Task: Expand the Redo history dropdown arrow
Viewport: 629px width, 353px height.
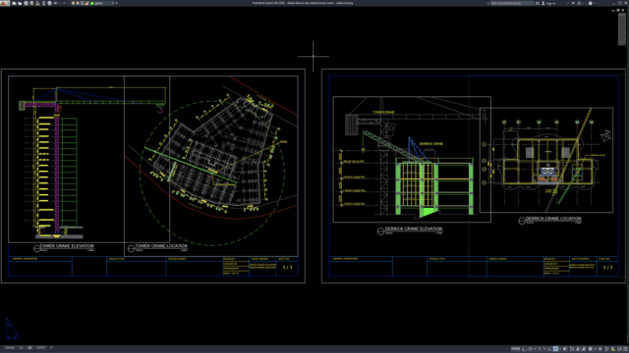Action: point(69,3)
